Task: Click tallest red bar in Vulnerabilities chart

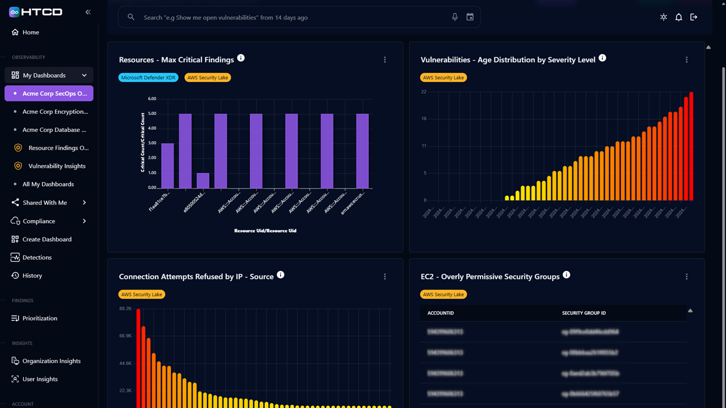Action: click(691, 146)
